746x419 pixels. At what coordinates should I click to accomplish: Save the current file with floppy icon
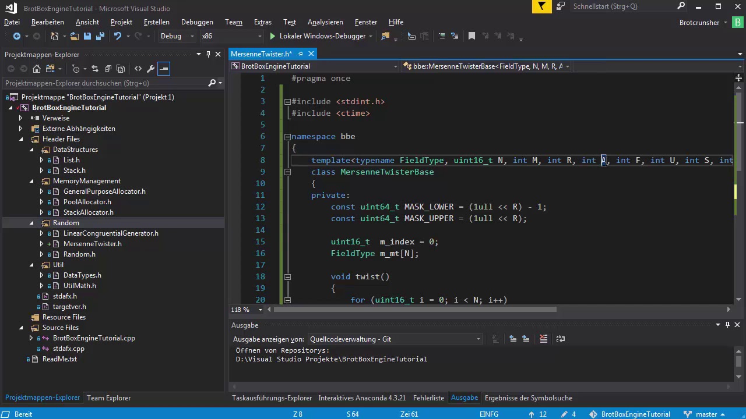coord(87,36)
